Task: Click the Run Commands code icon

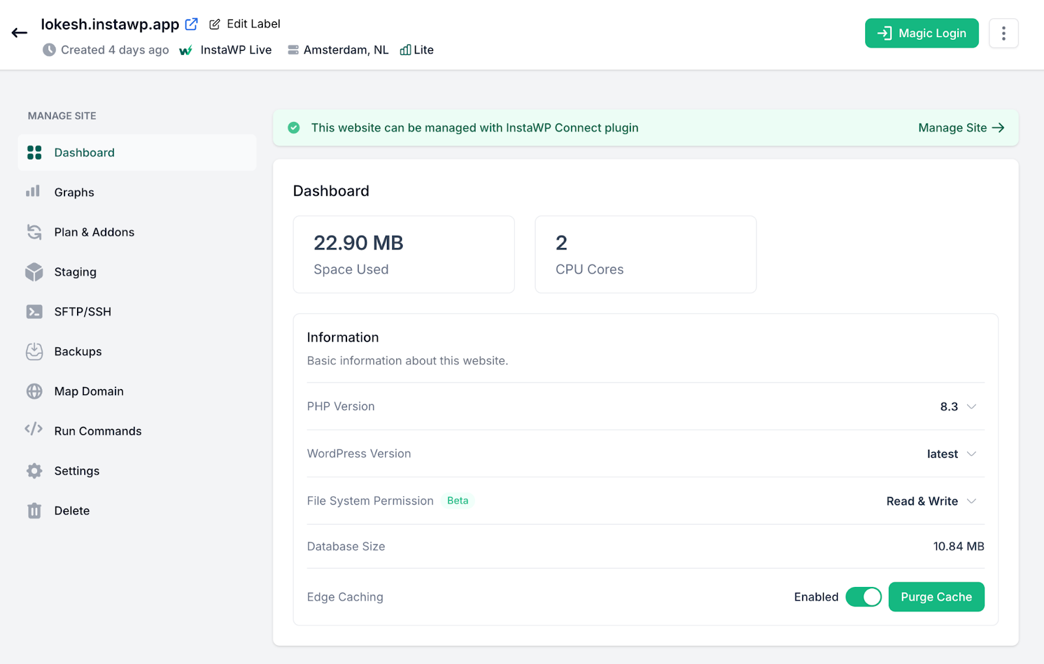Action: click(x=34, y=429)
